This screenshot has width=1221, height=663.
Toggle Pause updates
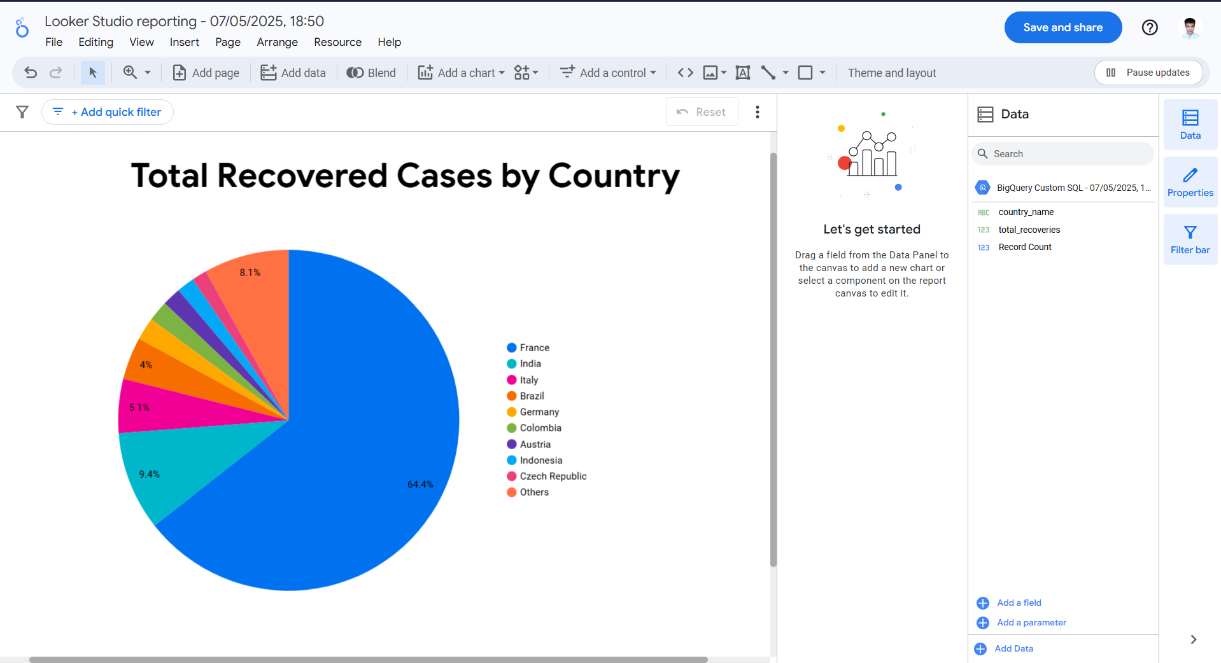1148,72
